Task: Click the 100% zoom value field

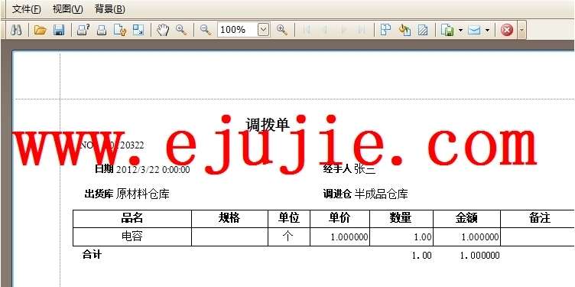Action: pyautogui.click(x=238, y=30)
